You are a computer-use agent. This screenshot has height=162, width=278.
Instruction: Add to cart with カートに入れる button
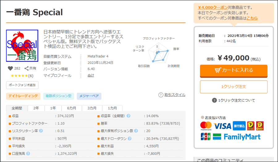(234, 70)
